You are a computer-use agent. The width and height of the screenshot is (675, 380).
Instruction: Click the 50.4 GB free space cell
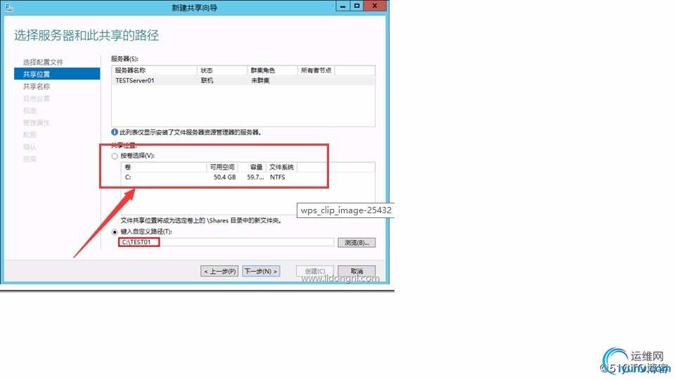225,177
